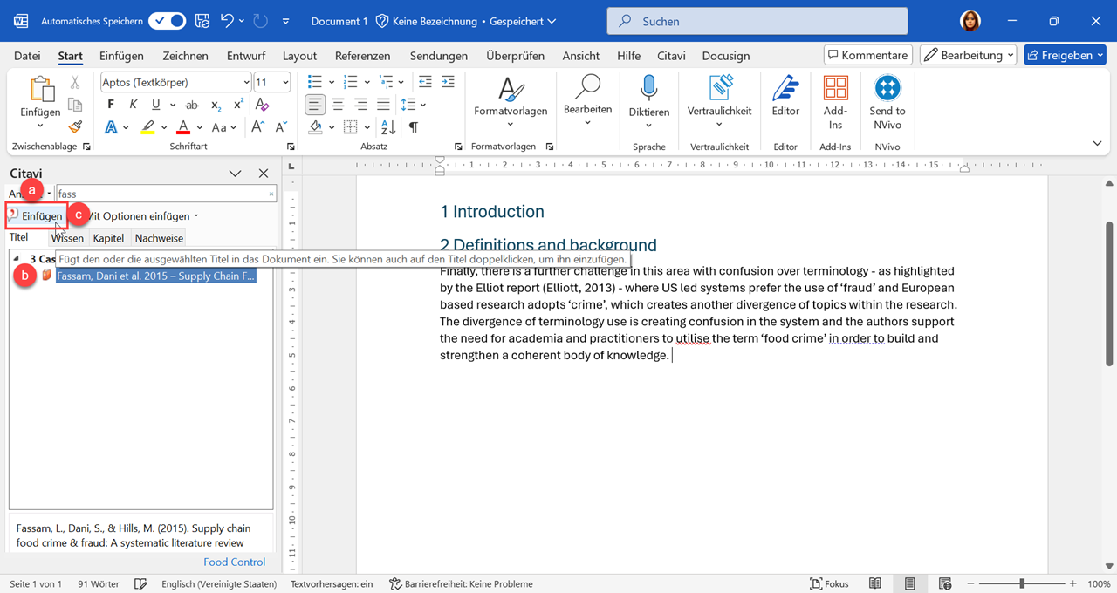Click the Save icon in title bar

[202, 21]
